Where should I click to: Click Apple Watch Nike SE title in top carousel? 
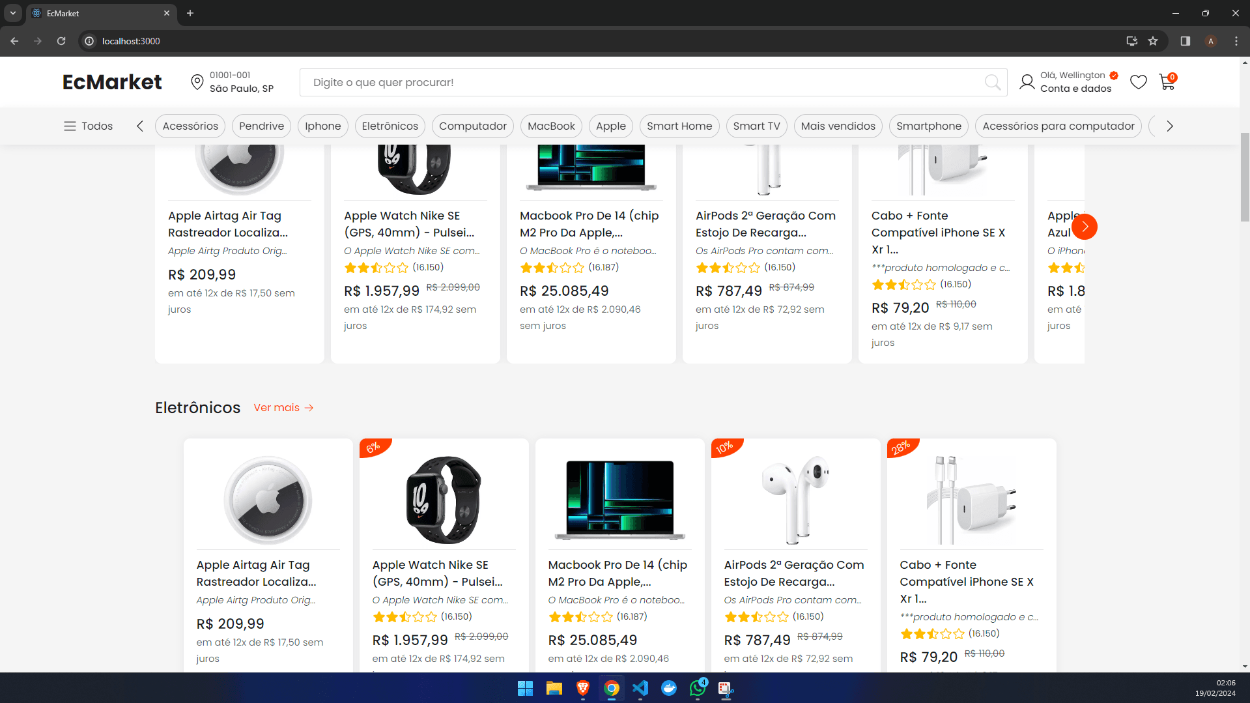pyautogui.click(x=409, y=224)
